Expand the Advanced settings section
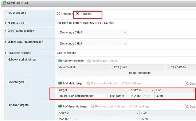This screenshot has height=121, width=196. coord(6,53)
